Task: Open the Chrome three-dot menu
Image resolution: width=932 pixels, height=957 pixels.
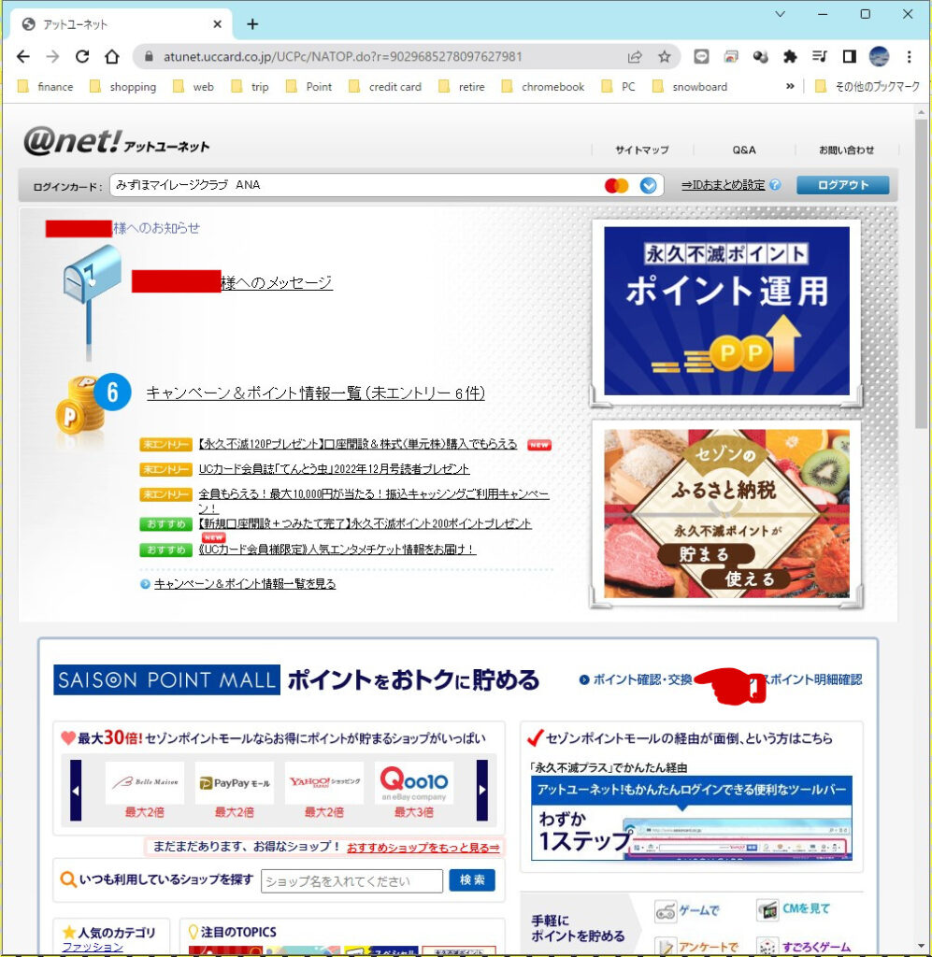Action: pos(909,57)
